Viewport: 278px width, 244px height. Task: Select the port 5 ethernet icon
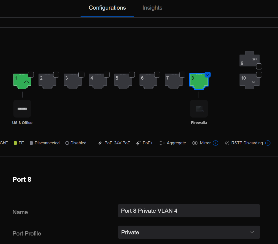pos(123,82)
